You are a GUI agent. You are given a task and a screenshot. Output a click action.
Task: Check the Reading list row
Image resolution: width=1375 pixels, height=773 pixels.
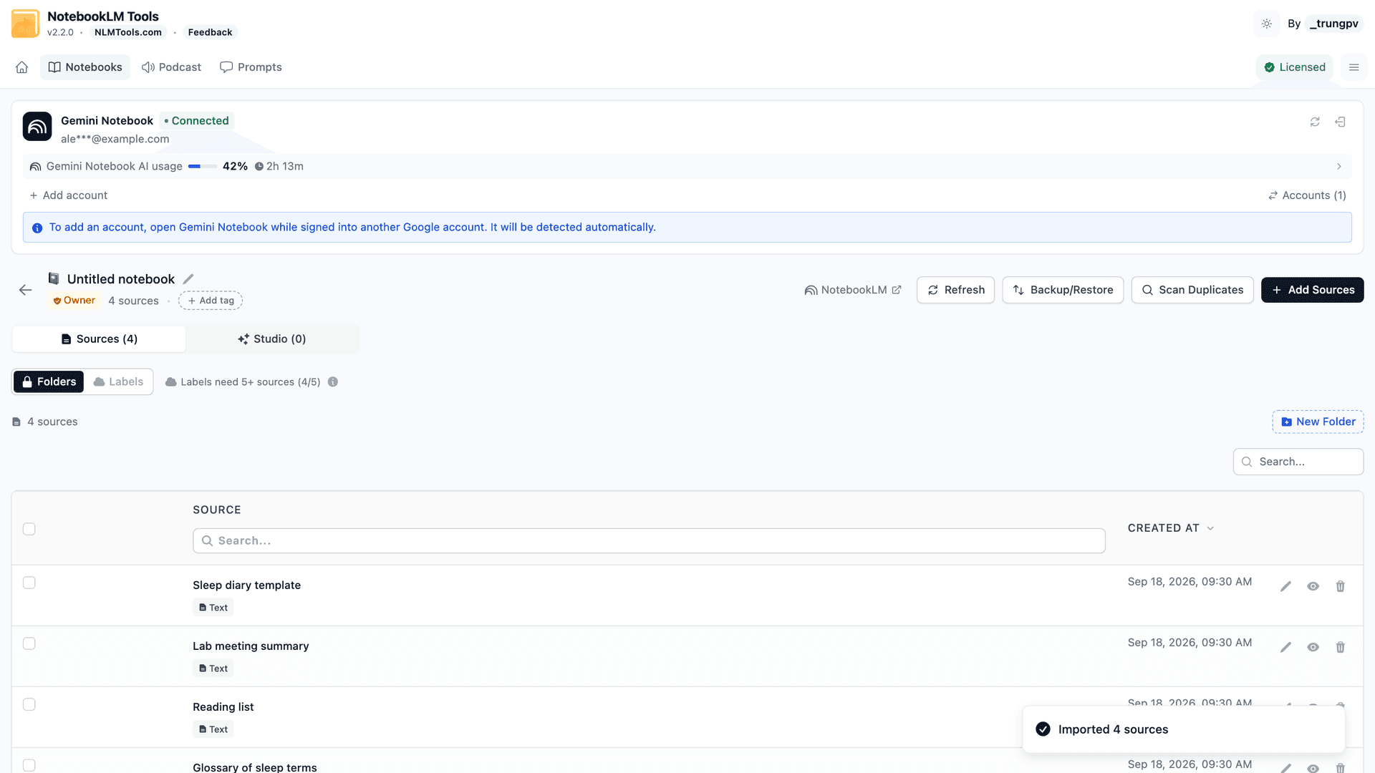(29, 704)
